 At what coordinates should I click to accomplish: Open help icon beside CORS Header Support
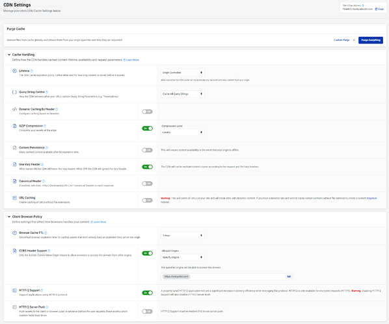[49, 251]
